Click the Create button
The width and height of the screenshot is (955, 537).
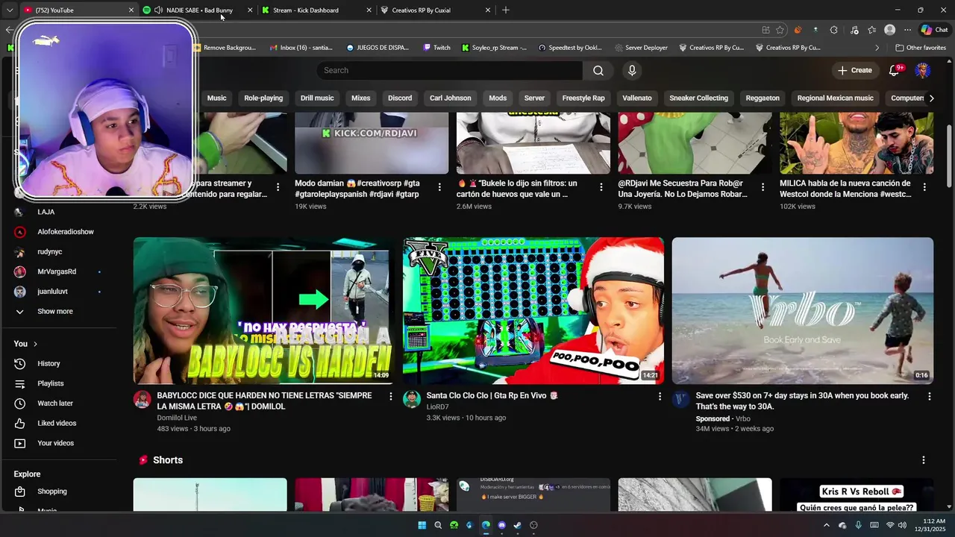point(855,70)
